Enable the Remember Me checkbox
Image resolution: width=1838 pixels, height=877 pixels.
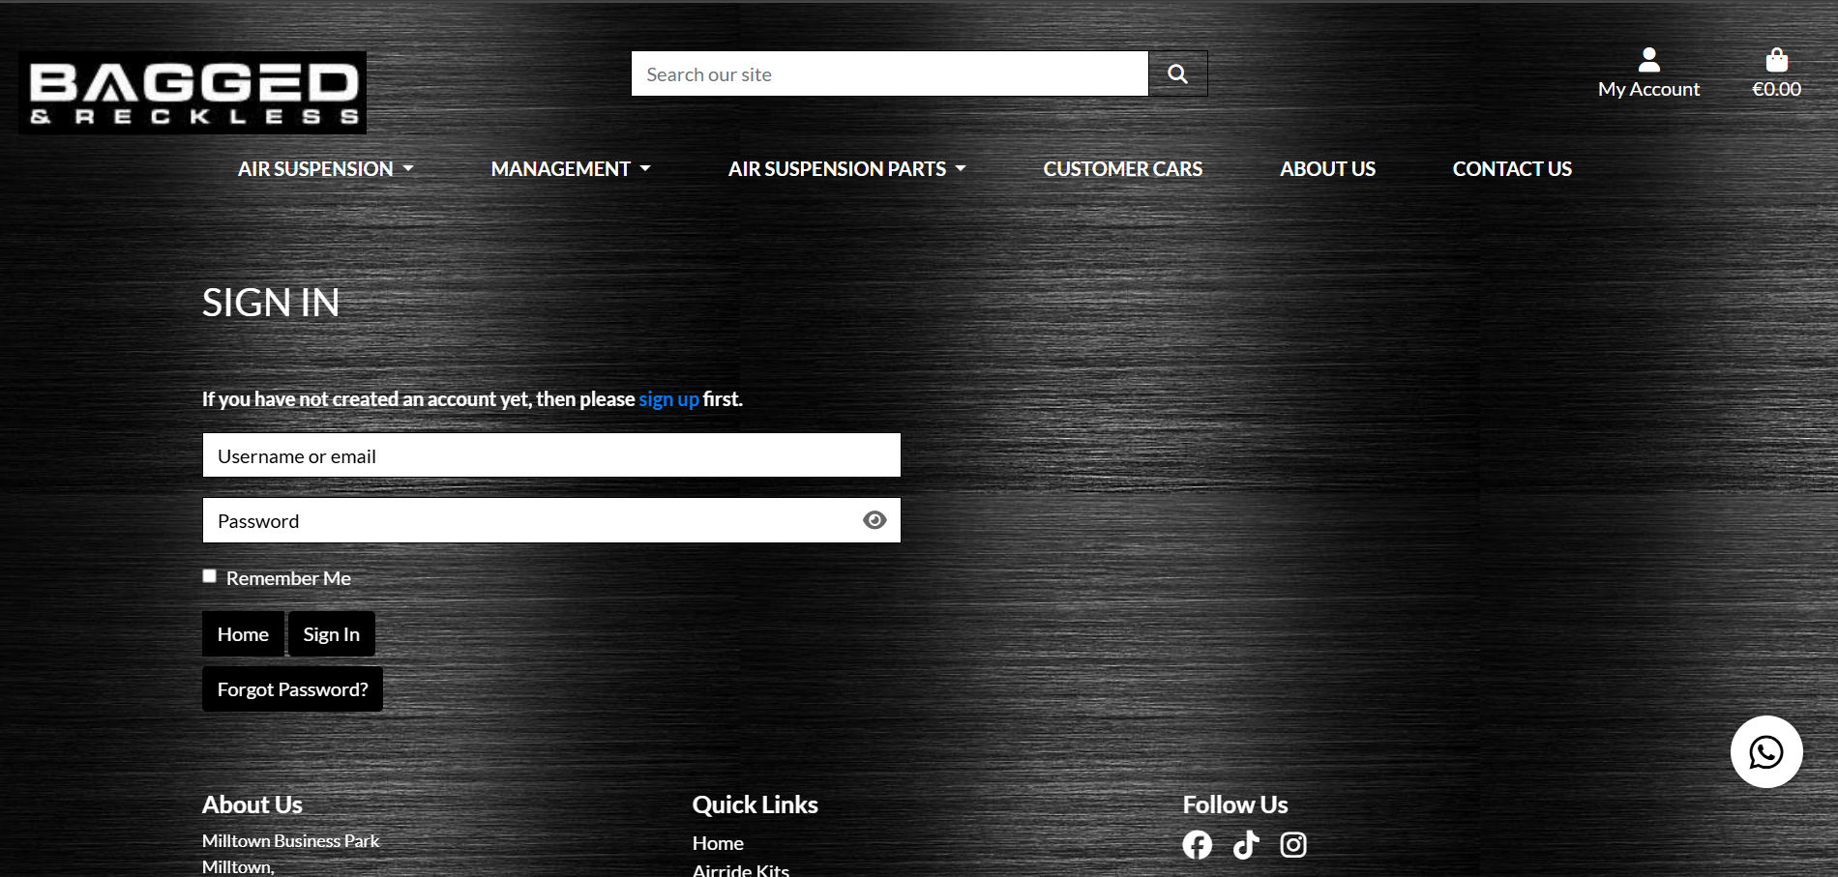(x=209, y=575)
